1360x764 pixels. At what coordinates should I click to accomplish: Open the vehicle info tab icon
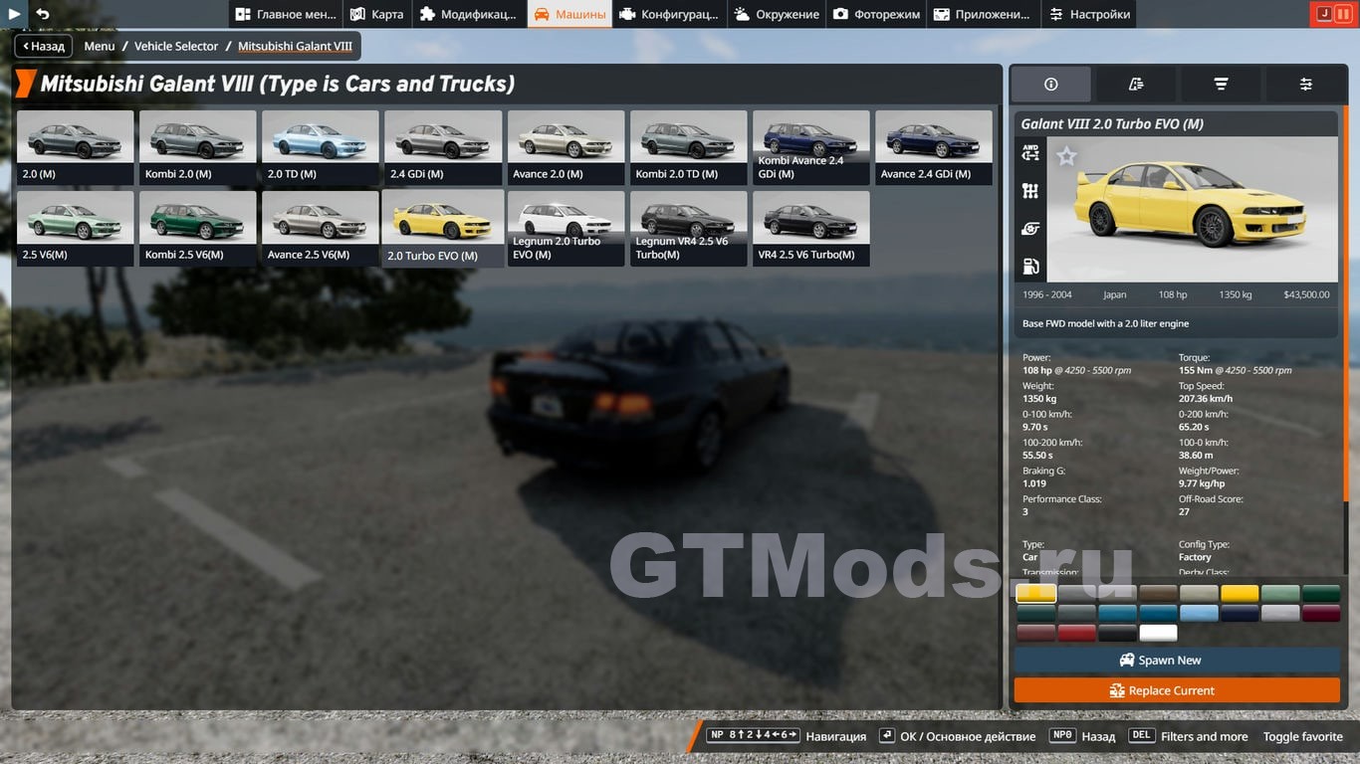tap(1050, 85)
